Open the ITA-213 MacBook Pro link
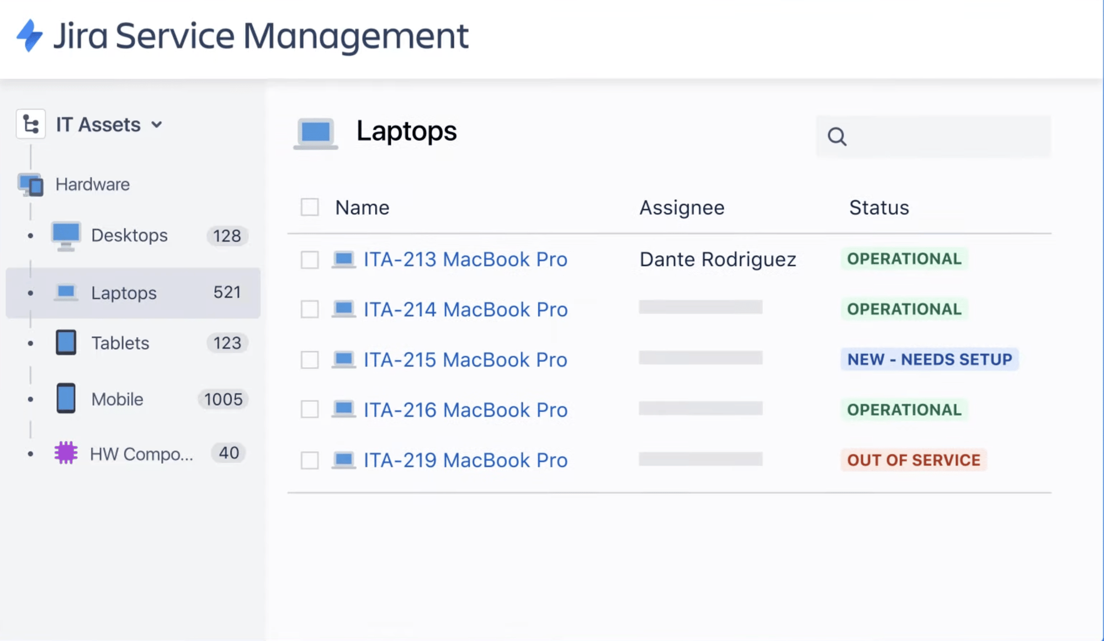This screenshot has height=641, width=1104. click(465, 259)
